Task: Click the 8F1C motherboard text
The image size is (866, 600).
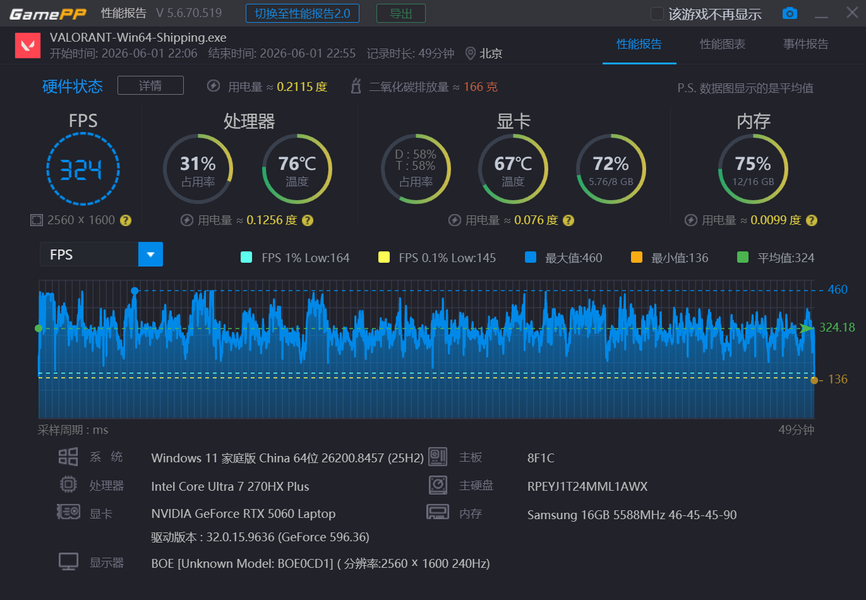Action: tap(541, 458)
